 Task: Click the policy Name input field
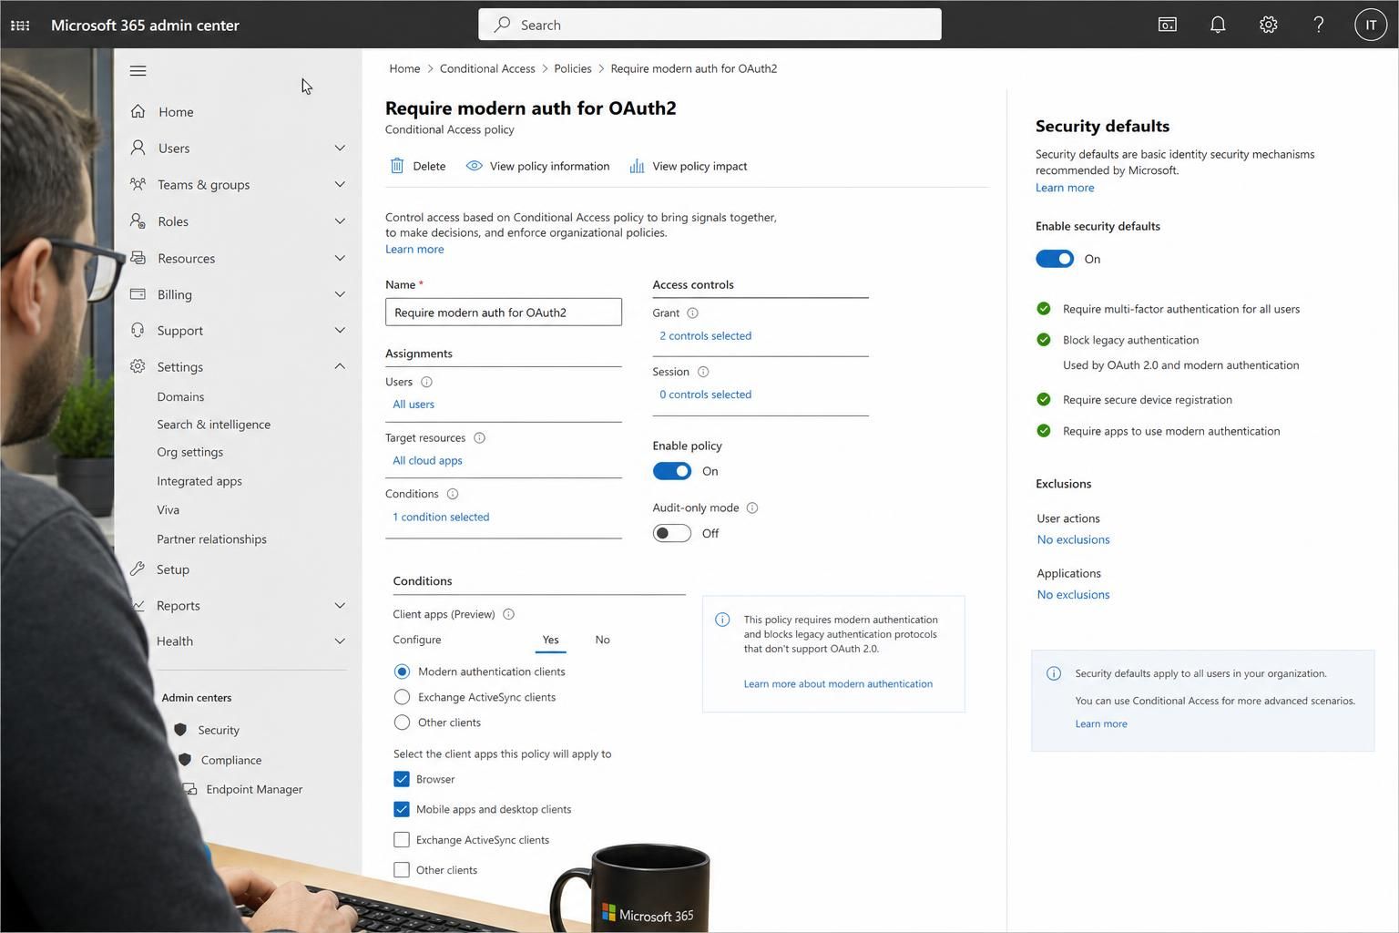click(504, 313)
